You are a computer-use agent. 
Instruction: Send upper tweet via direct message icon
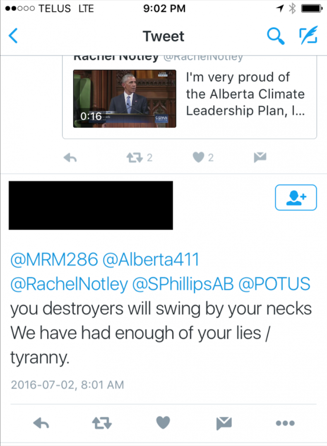click(x=260, y=157)
